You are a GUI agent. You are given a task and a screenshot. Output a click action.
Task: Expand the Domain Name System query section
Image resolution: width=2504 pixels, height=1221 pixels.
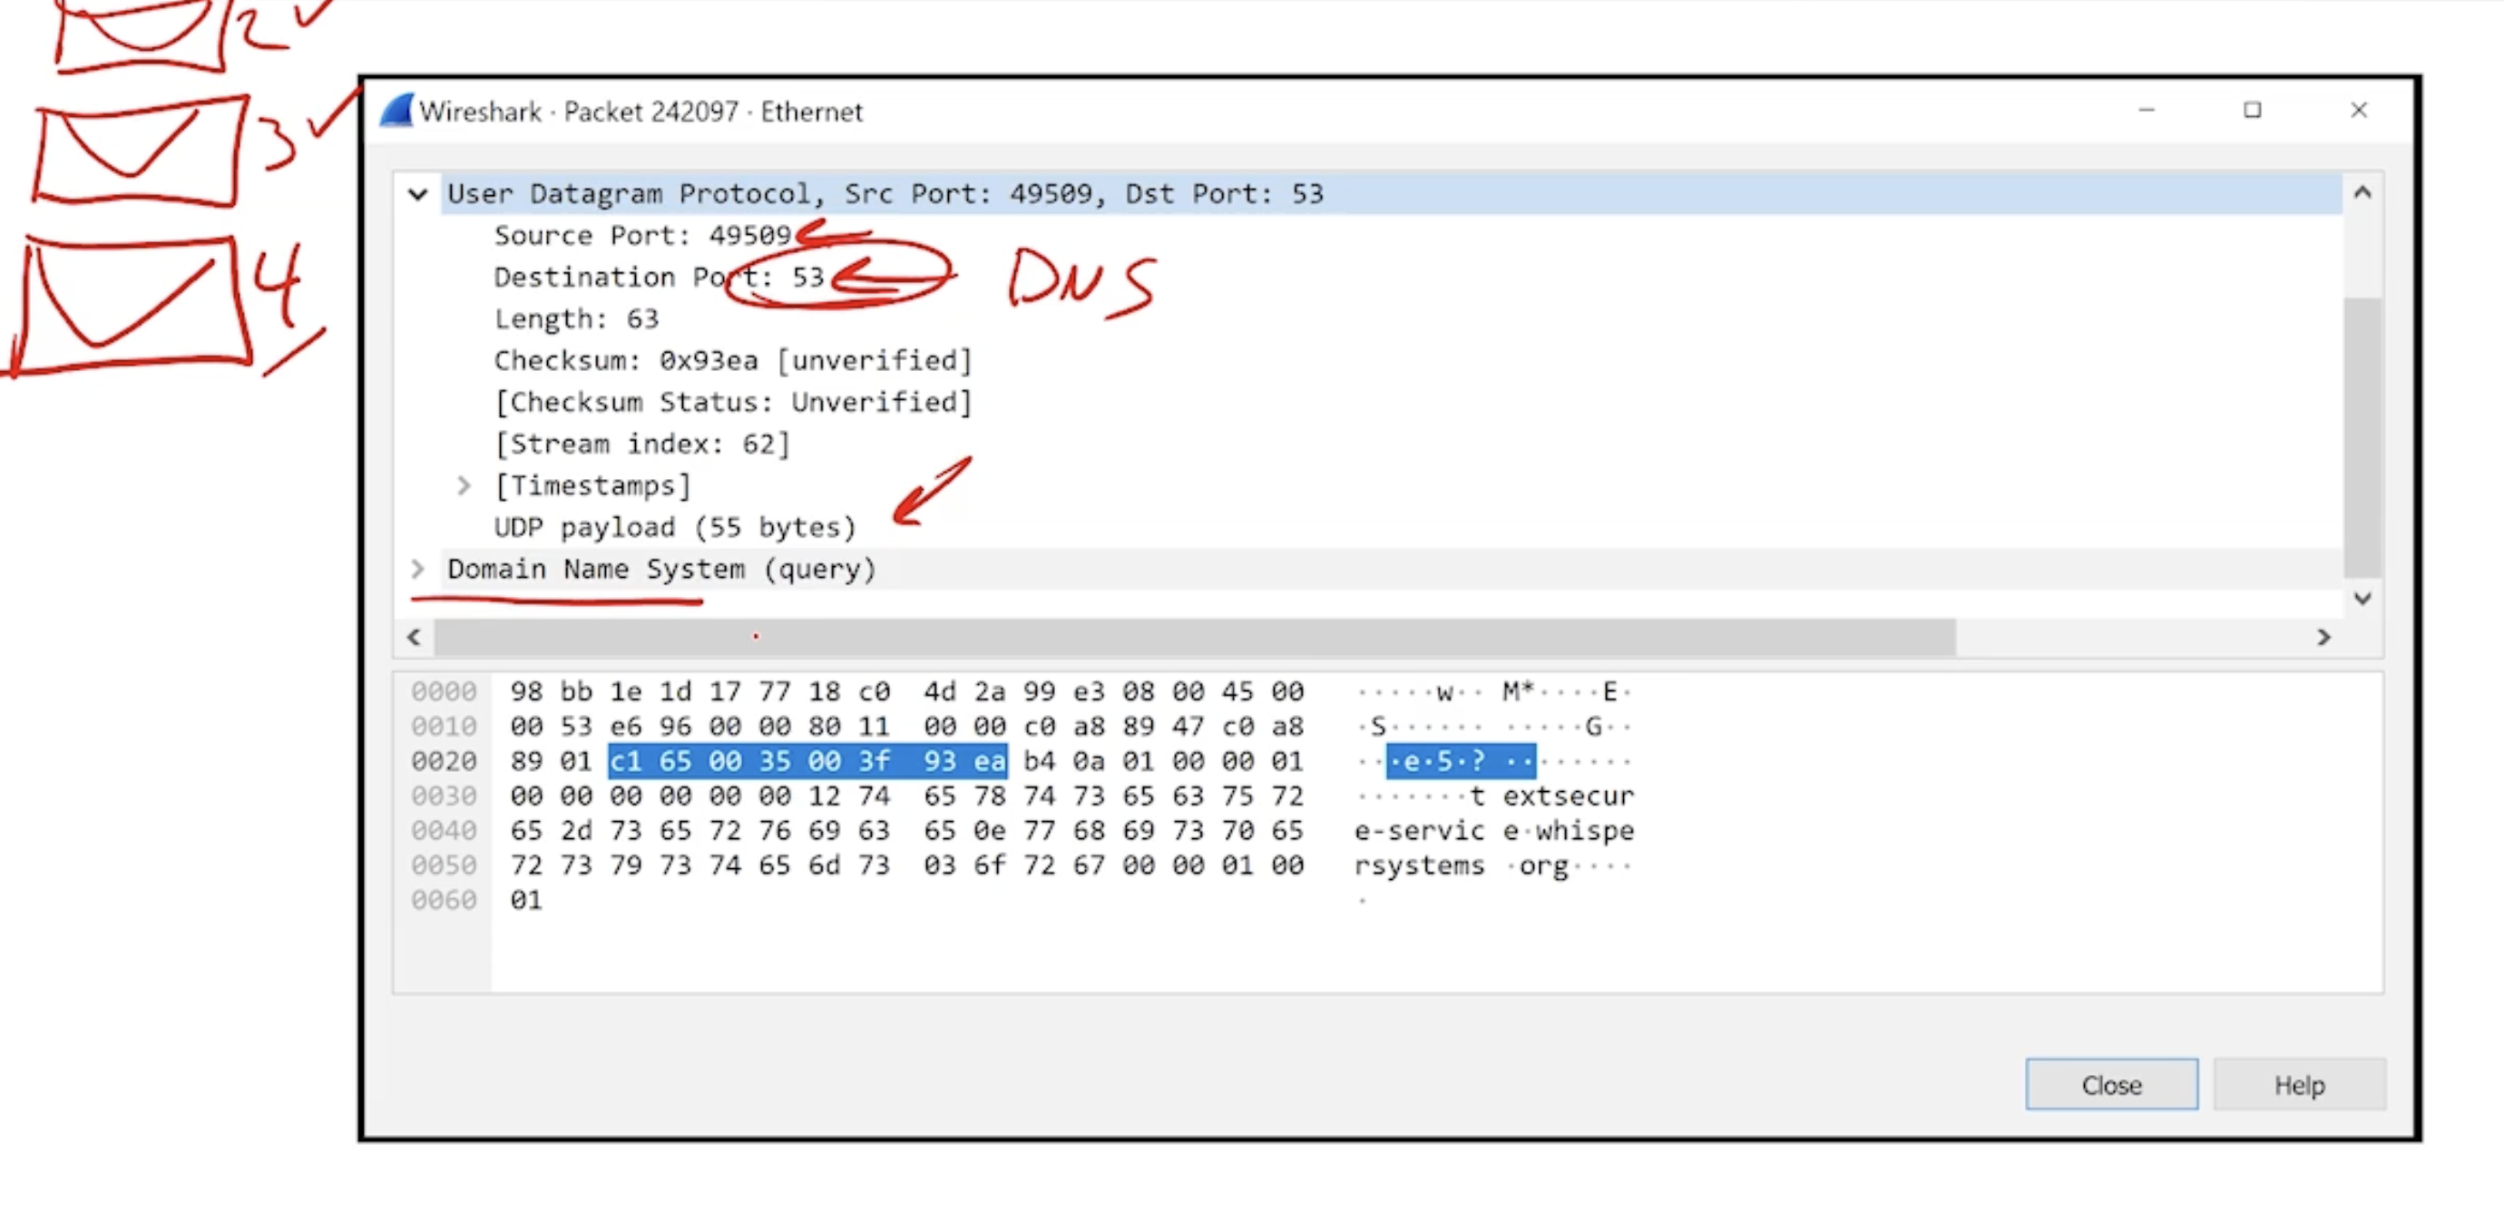418,569
